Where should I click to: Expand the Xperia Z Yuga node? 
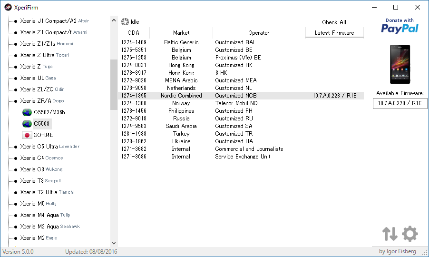16,67
